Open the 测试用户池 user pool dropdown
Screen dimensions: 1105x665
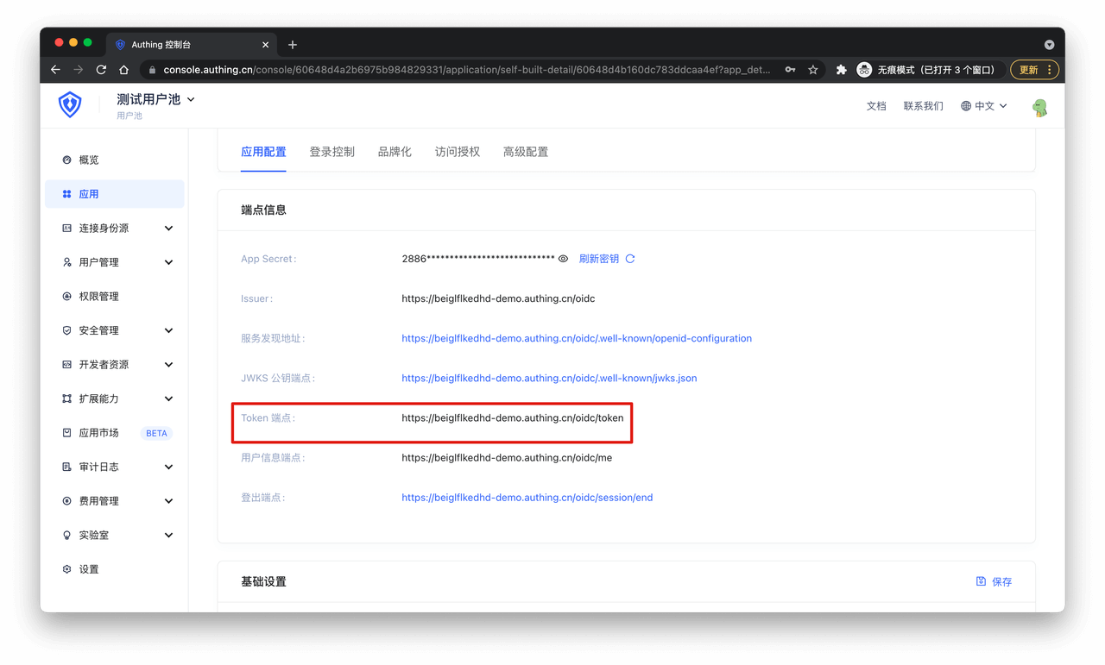coord(155,99)
